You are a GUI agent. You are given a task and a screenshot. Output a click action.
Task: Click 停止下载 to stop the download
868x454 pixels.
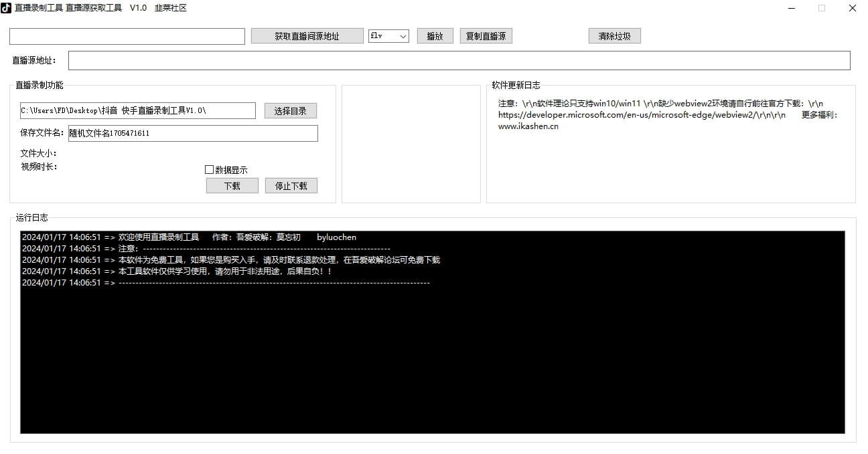[x=291, y=185]
